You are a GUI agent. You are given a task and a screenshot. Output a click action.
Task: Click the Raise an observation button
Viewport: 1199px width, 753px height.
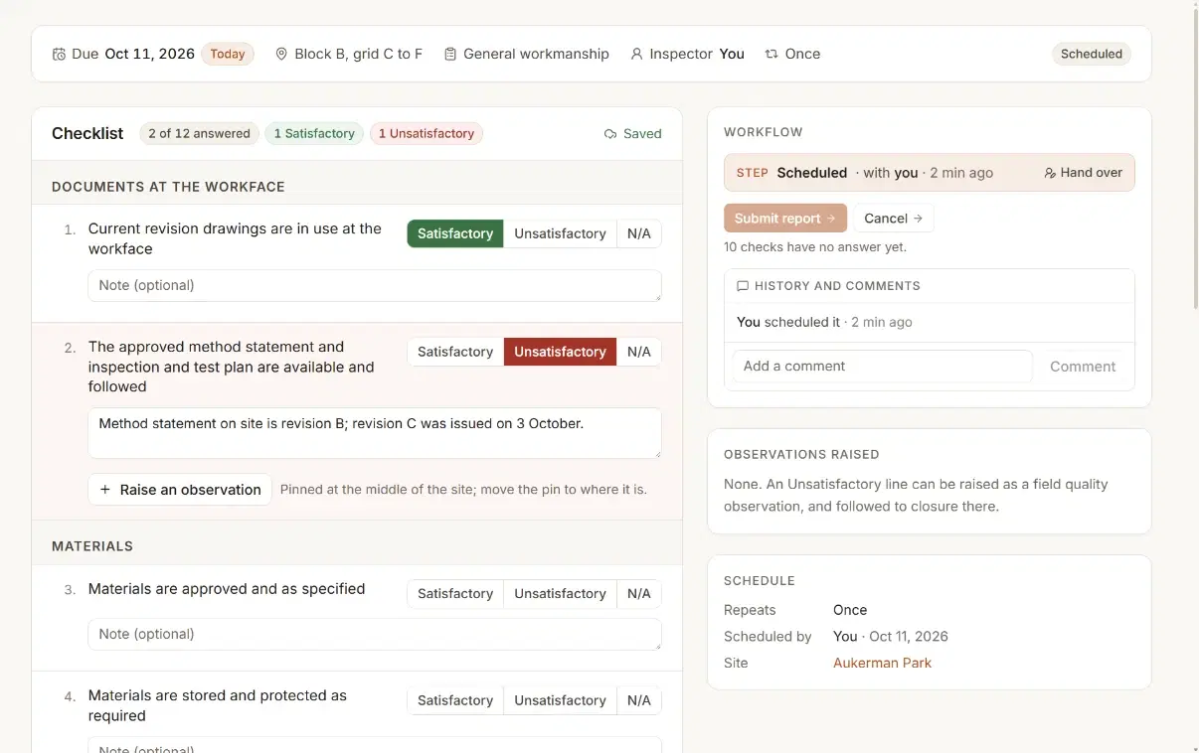[x=180, y=490]
